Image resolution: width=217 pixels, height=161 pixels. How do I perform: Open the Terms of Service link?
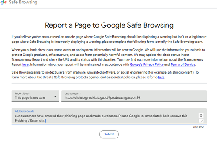coord(183,64)
